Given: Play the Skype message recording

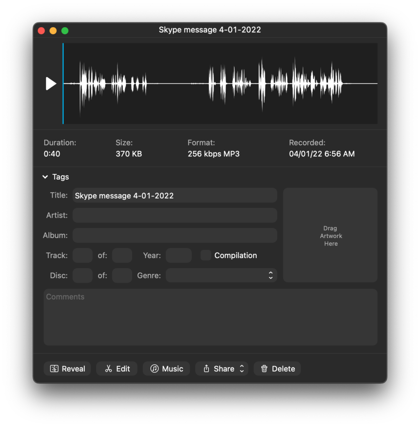Looking at the screenshot, I should point(51,83).
